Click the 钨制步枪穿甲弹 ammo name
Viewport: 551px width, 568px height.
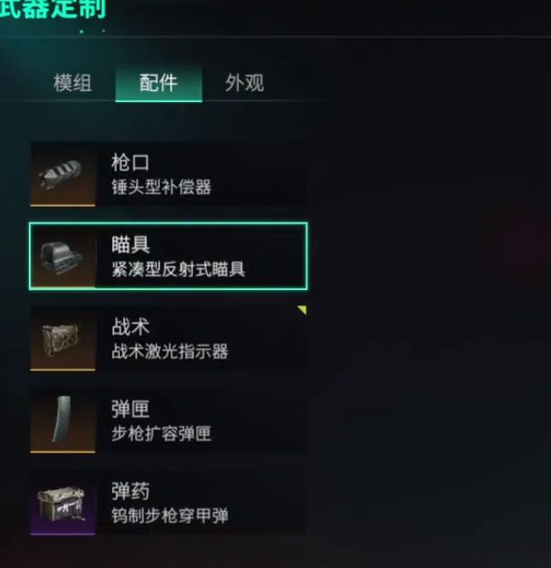point(170,517)
